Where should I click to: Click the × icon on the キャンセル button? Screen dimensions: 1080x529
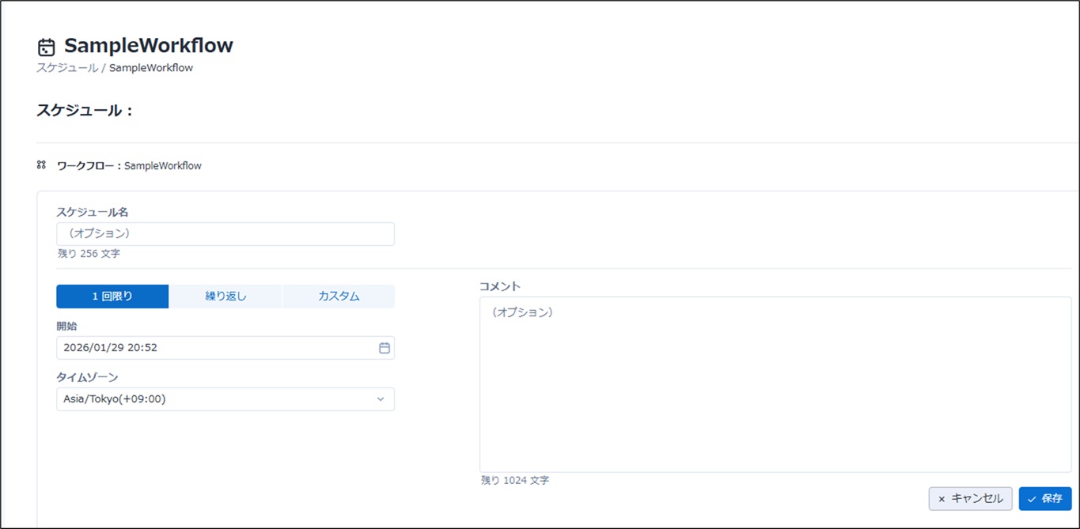click(941, 499)
